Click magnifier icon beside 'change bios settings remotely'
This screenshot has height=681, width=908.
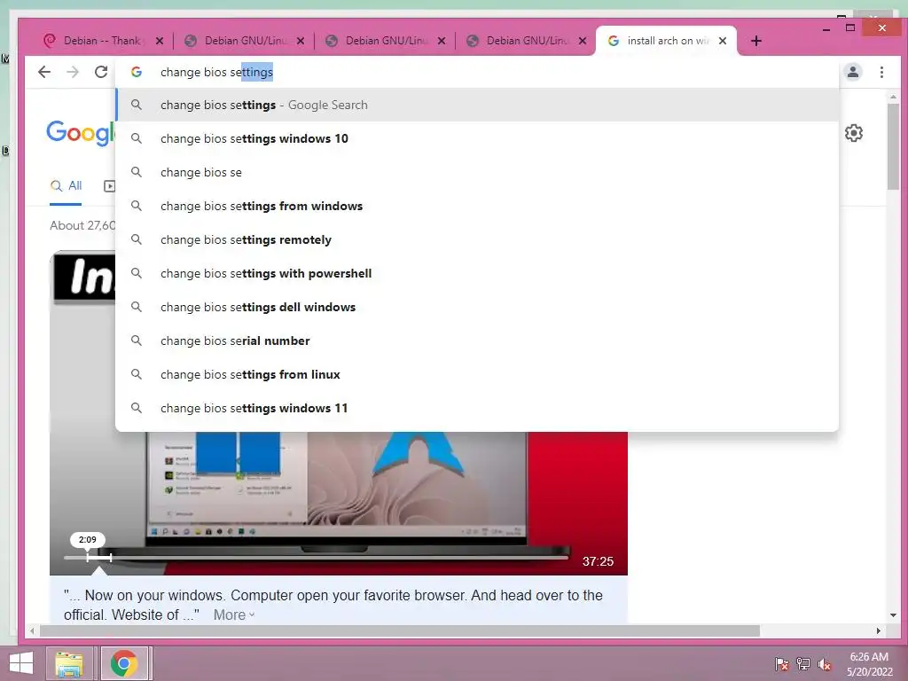point(136,239)
